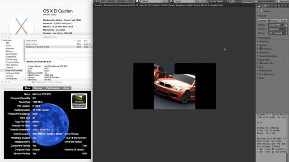Click the NVIDIA GeForce logo in CUDA-Z
This screenshot has width=289, height=162.
[79, 101]
